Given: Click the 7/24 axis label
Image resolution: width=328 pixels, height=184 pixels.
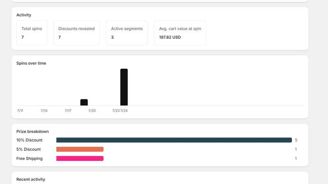Looking at the screenshot, I should [124, 110].
